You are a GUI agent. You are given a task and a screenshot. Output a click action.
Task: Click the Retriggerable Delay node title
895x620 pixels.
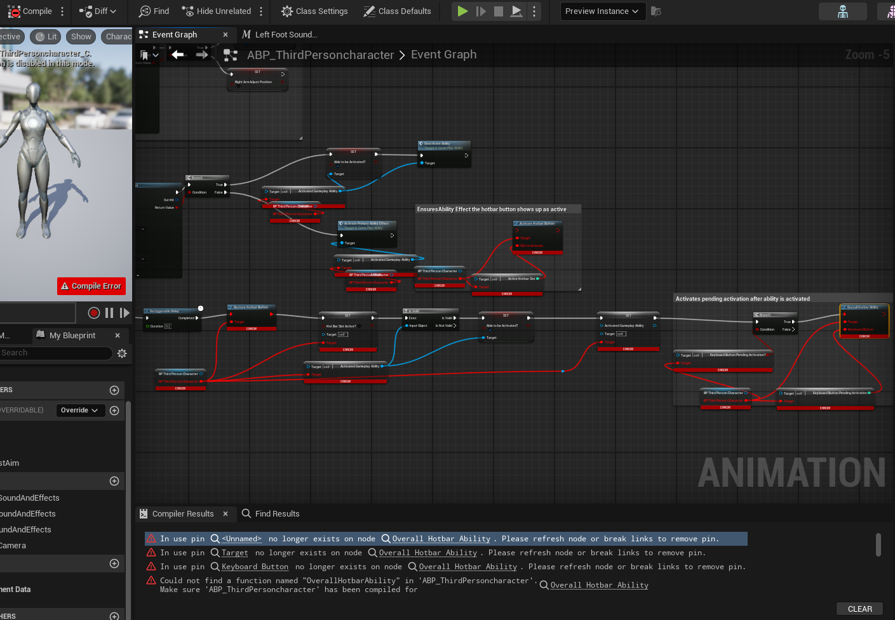pos(164,311)
